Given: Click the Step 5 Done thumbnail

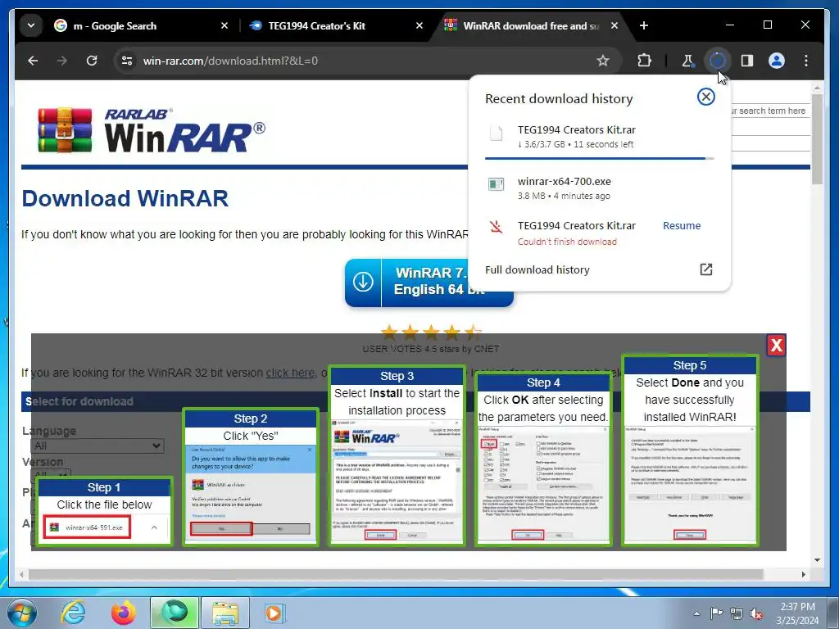Looking at the screenshot, I should pyautogui.click(x=689, y=450).
